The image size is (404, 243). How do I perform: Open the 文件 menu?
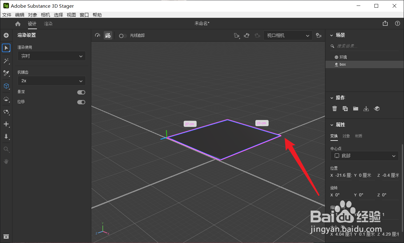click(x=7, y=14)
